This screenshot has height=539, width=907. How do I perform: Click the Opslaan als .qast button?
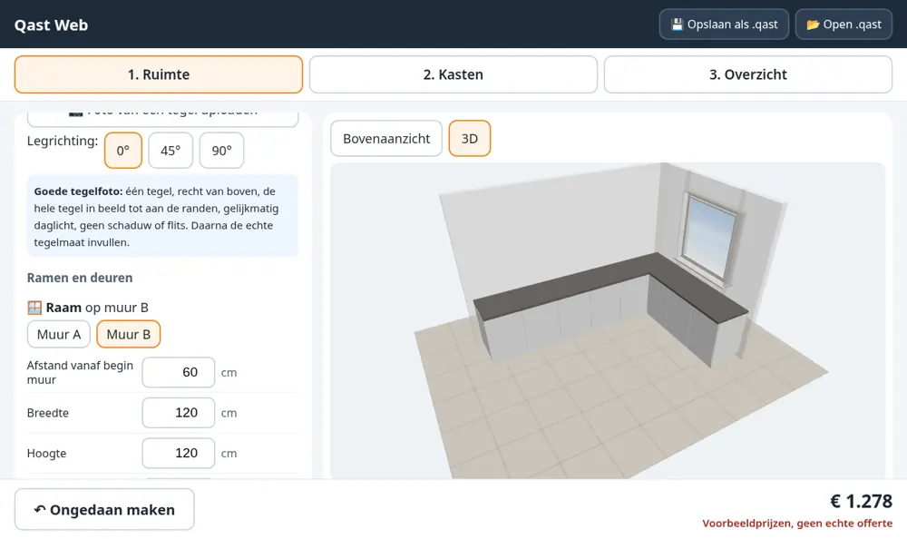(x=724, y=24)
